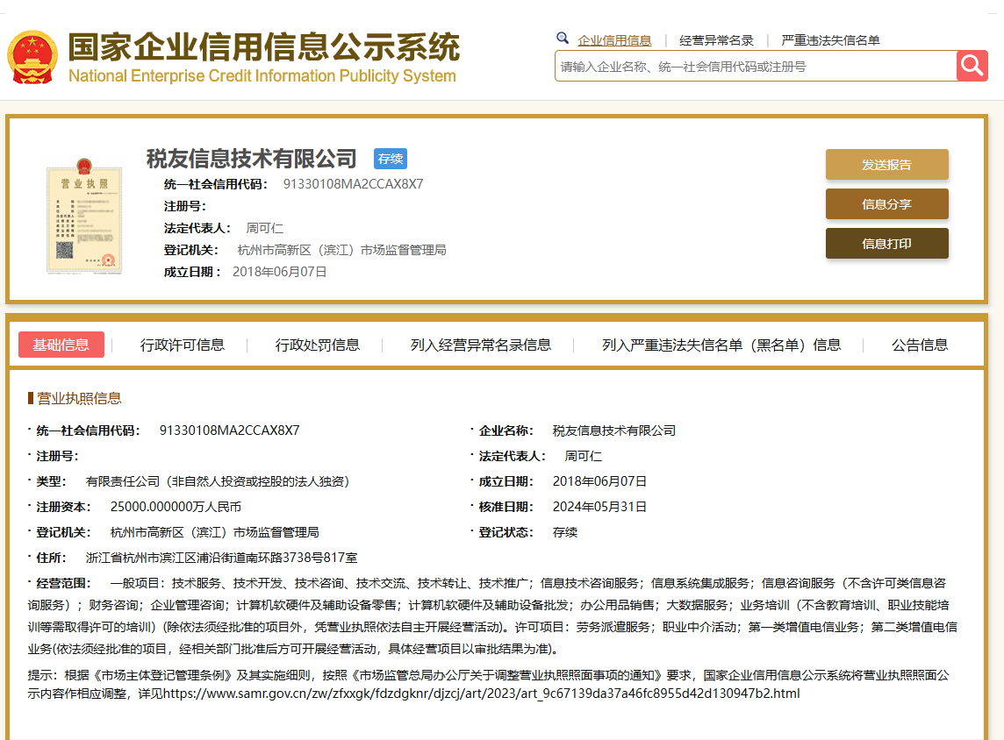Open the 公告信息 tab
This screenshot has width=1004, height=740.
tap(920, 345)
